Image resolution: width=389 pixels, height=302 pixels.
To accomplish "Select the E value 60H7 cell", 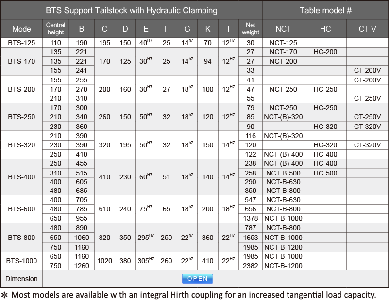I will [x=146, y=177].
